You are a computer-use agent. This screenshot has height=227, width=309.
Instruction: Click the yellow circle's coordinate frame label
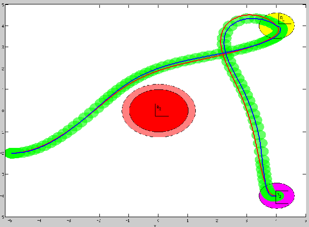point(281,18)
